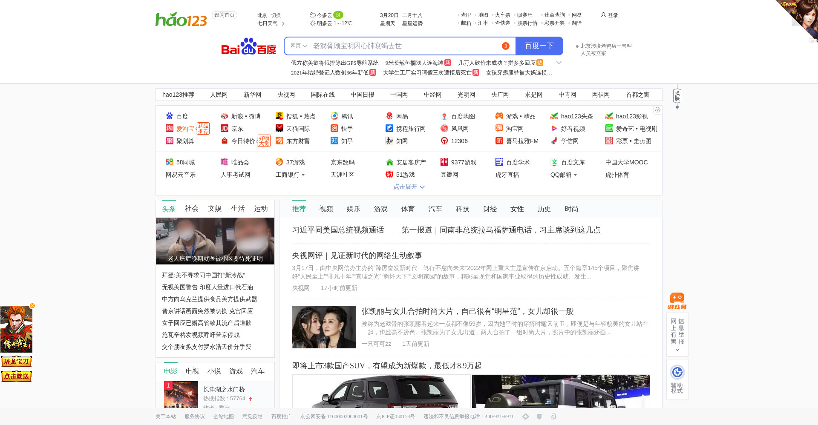Viewport: 818px width, 425px height.
Task: Open 12306 railway icon
Action: (x=444, y=141)
